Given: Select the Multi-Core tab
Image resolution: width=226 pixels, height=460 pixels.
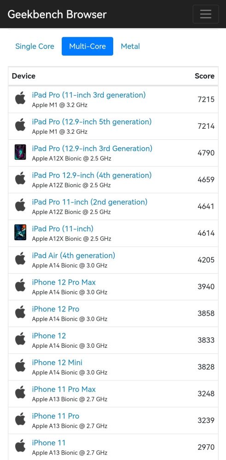Looking at the screenshot, I should 87,46.
